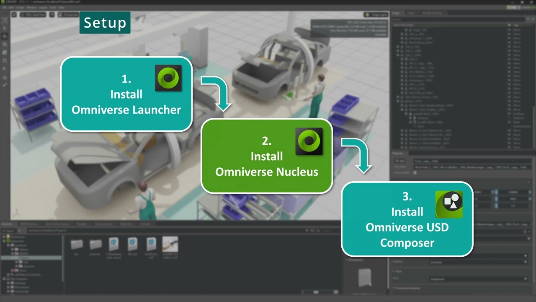Open the Window menu
Viewport: 536px width, 302px height.
click(x=31, y=8)
